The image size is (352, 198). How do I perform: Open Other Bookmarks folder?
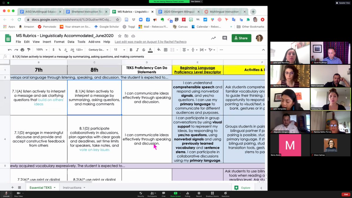point(250,27)
